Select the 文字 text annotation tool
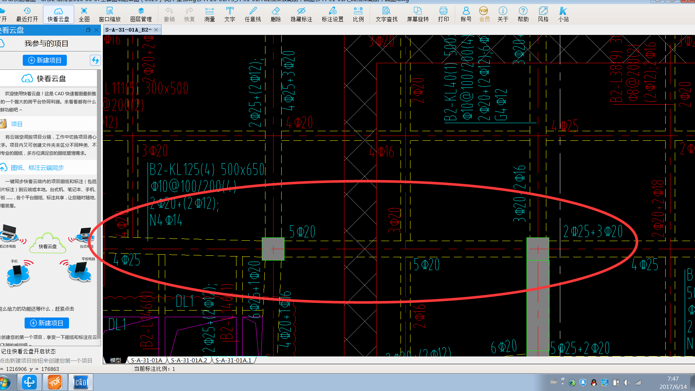This screenshot has width=695, height=391. [230, 14]
